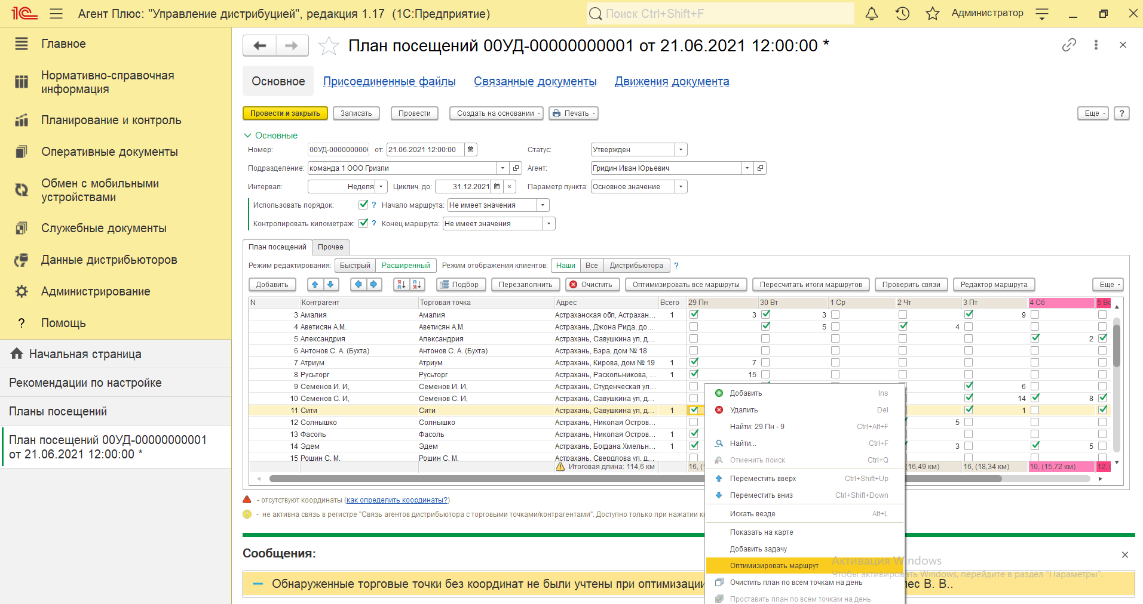Close the messages panel

click(1124, 554)
